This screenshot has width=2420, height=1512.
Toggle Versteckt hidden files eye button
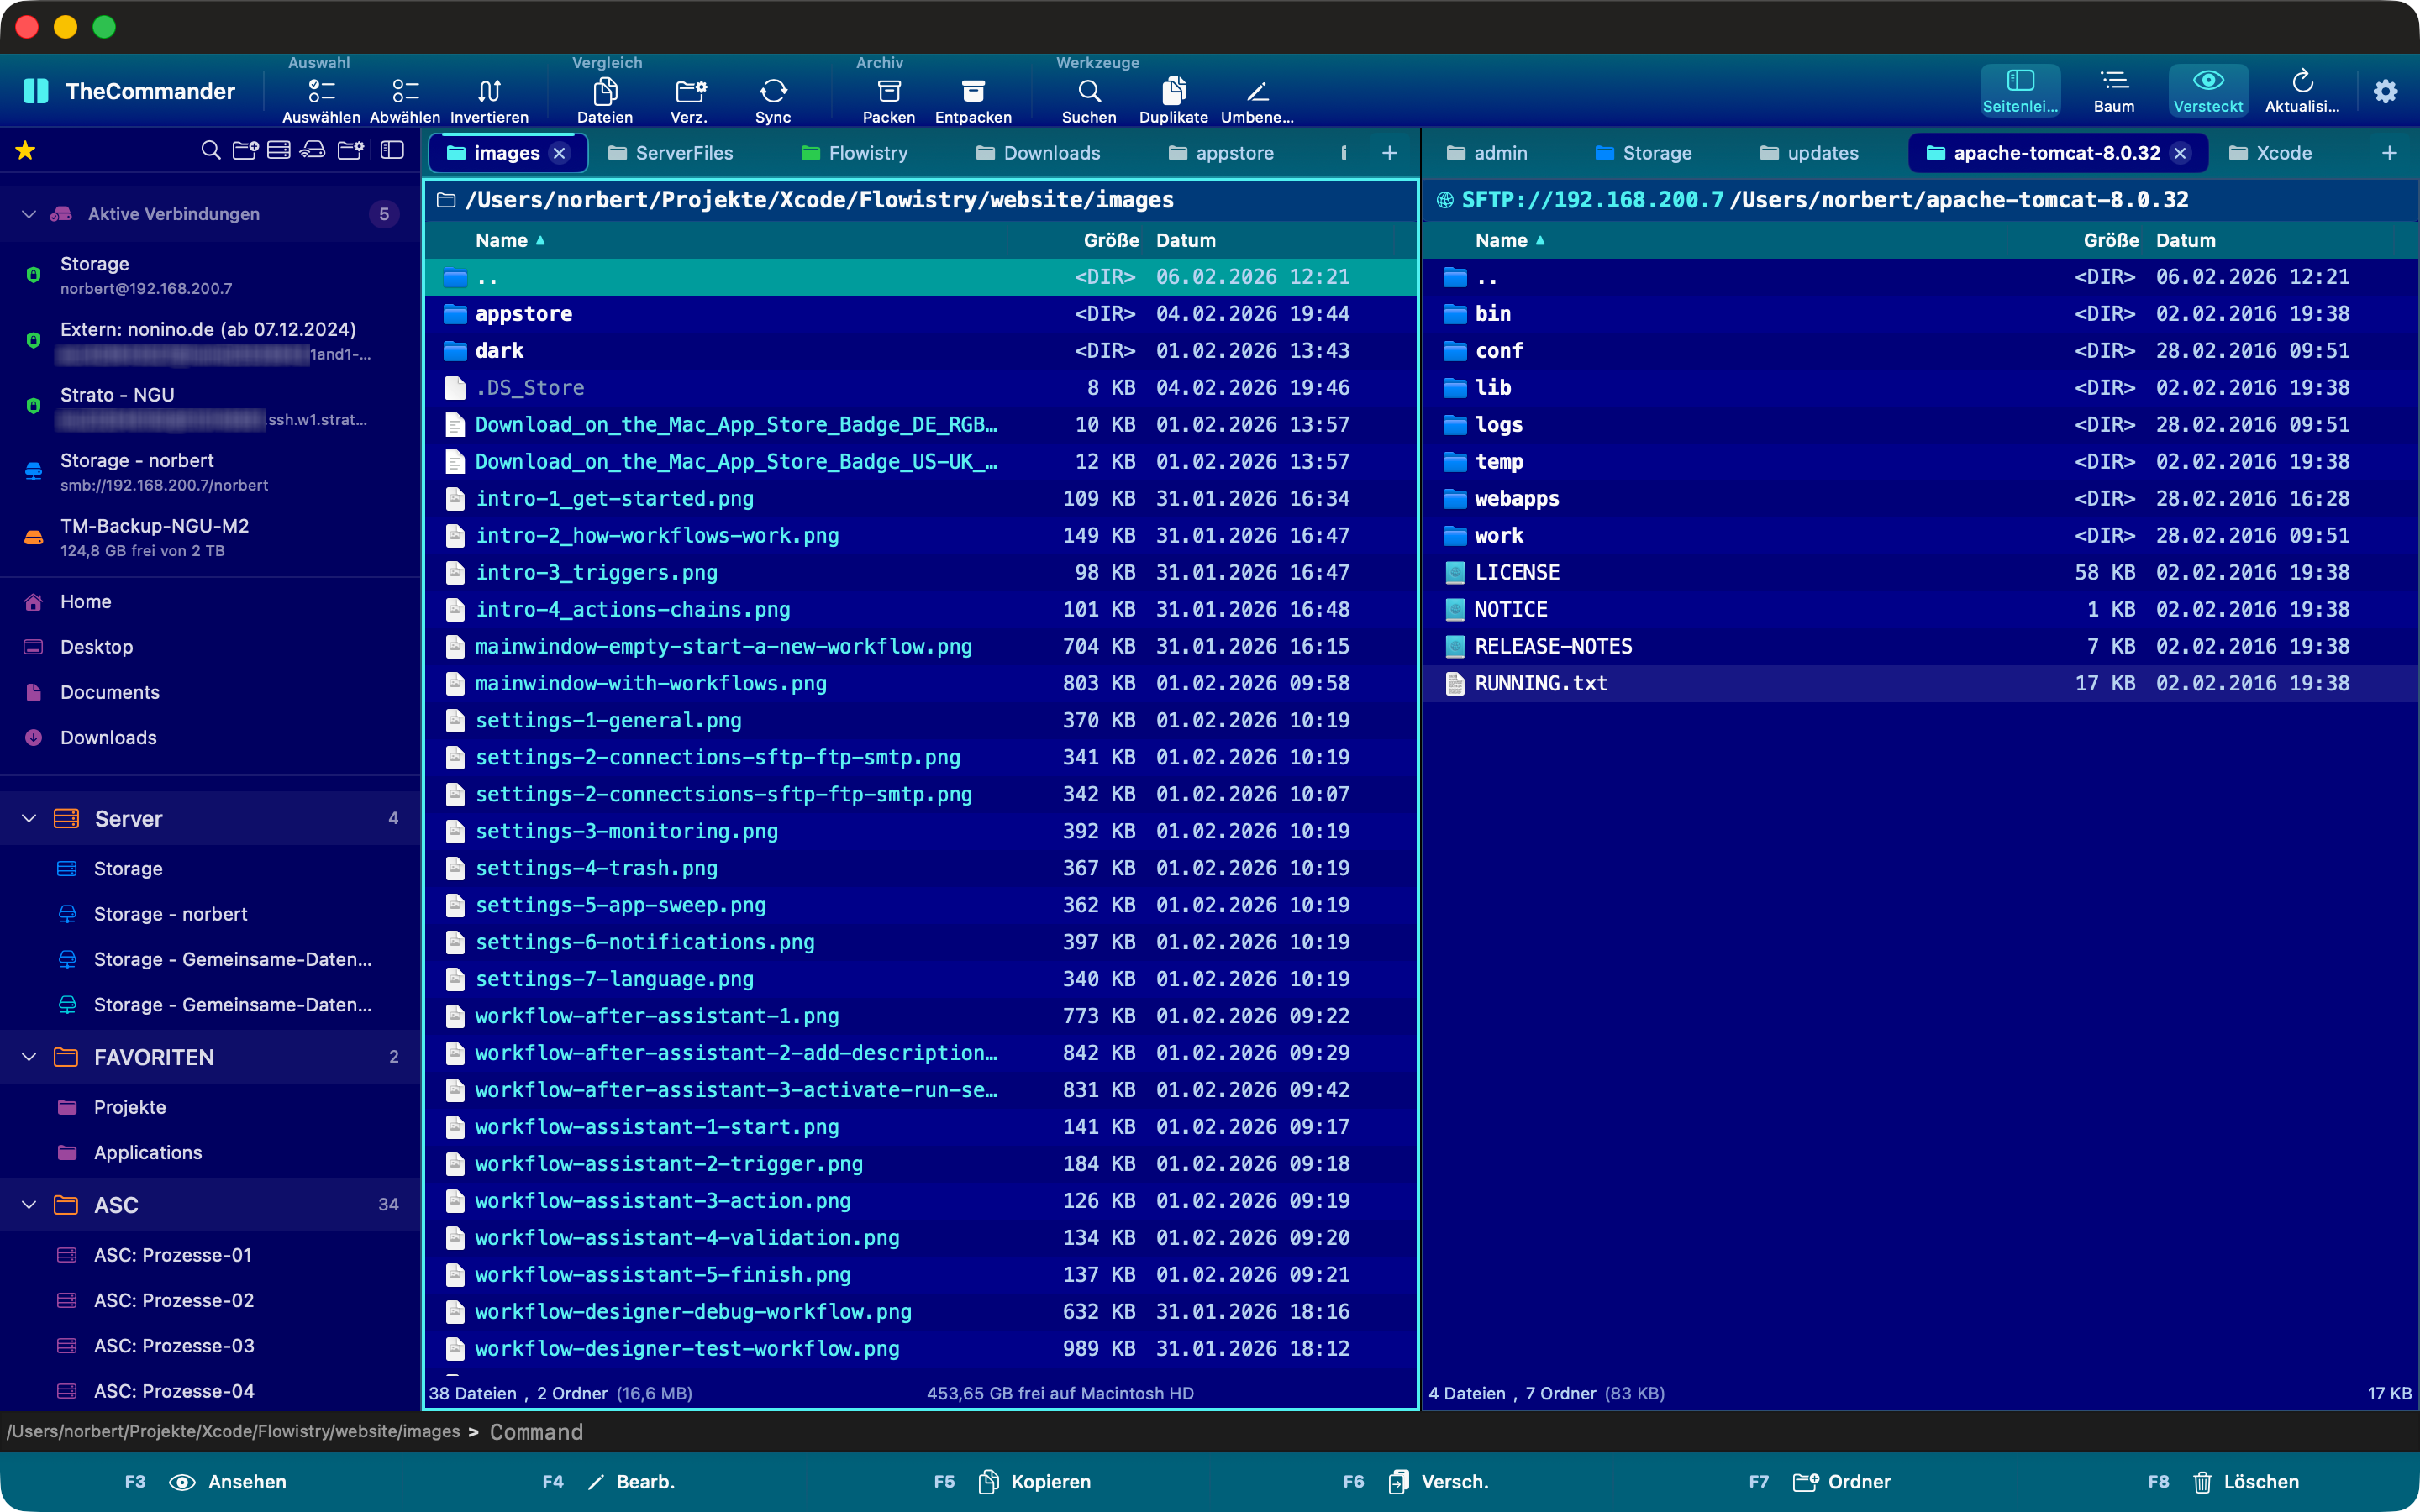(2207, 90)
